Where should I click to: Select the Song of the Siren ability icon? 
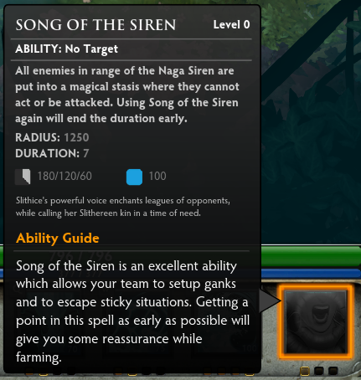tap(316, 321)
